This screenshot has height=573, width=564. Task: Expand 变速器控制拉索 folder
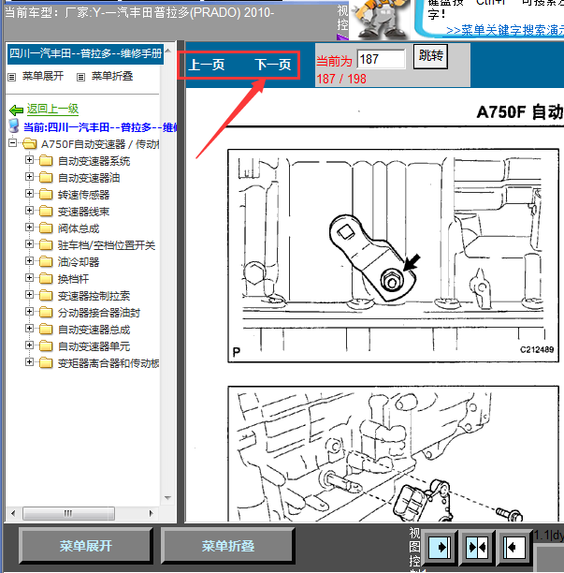pos(30,294)
